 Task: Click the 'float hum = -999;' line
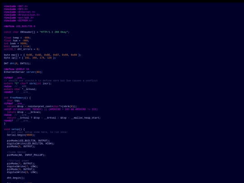[x=17, y=41]
